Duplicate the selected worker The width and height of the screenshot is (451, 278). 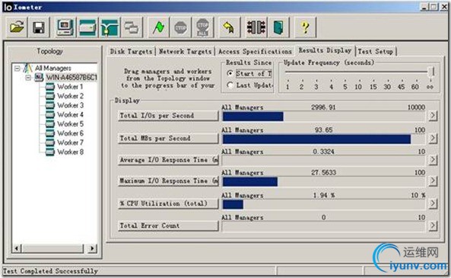tap(132, 27)
